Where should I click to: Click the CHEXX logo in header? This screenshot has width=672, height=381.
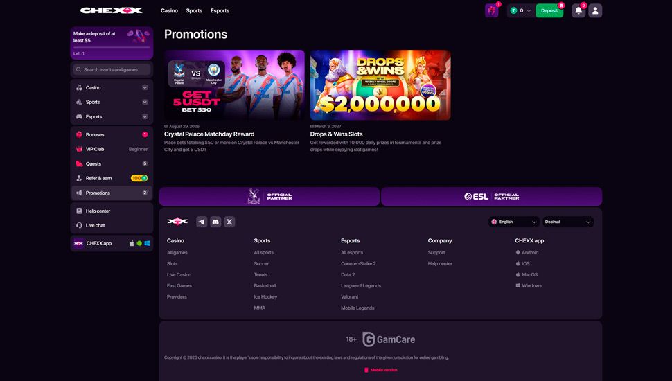pos(112,10)
